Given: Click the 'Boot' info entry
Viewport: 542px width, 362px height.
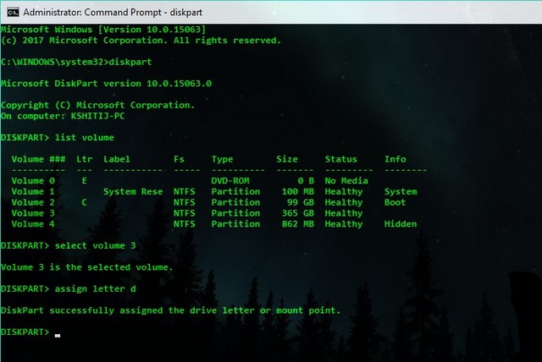Looking at the screenshot, I should (395, 202).
